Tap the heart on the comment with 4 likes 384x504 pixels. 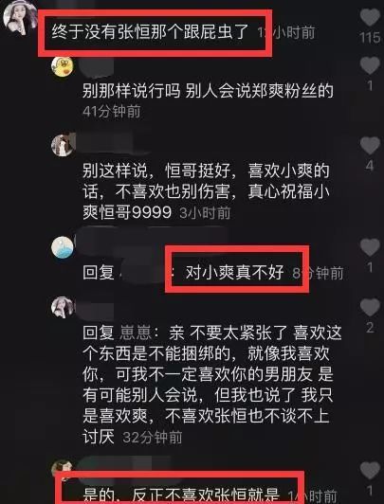point(370,145)
